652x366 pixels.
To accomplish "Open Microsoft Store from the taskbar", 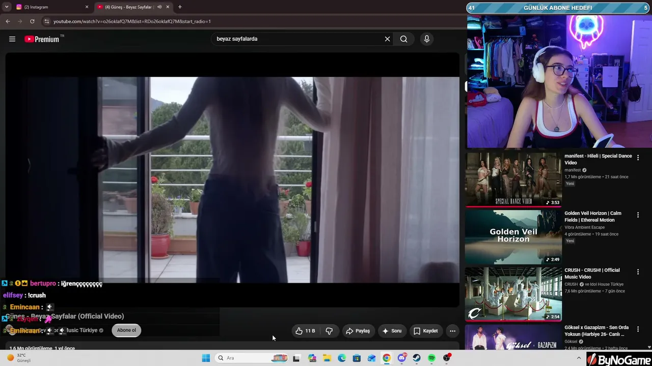I will pyautogui.click(x=357, y=358).
